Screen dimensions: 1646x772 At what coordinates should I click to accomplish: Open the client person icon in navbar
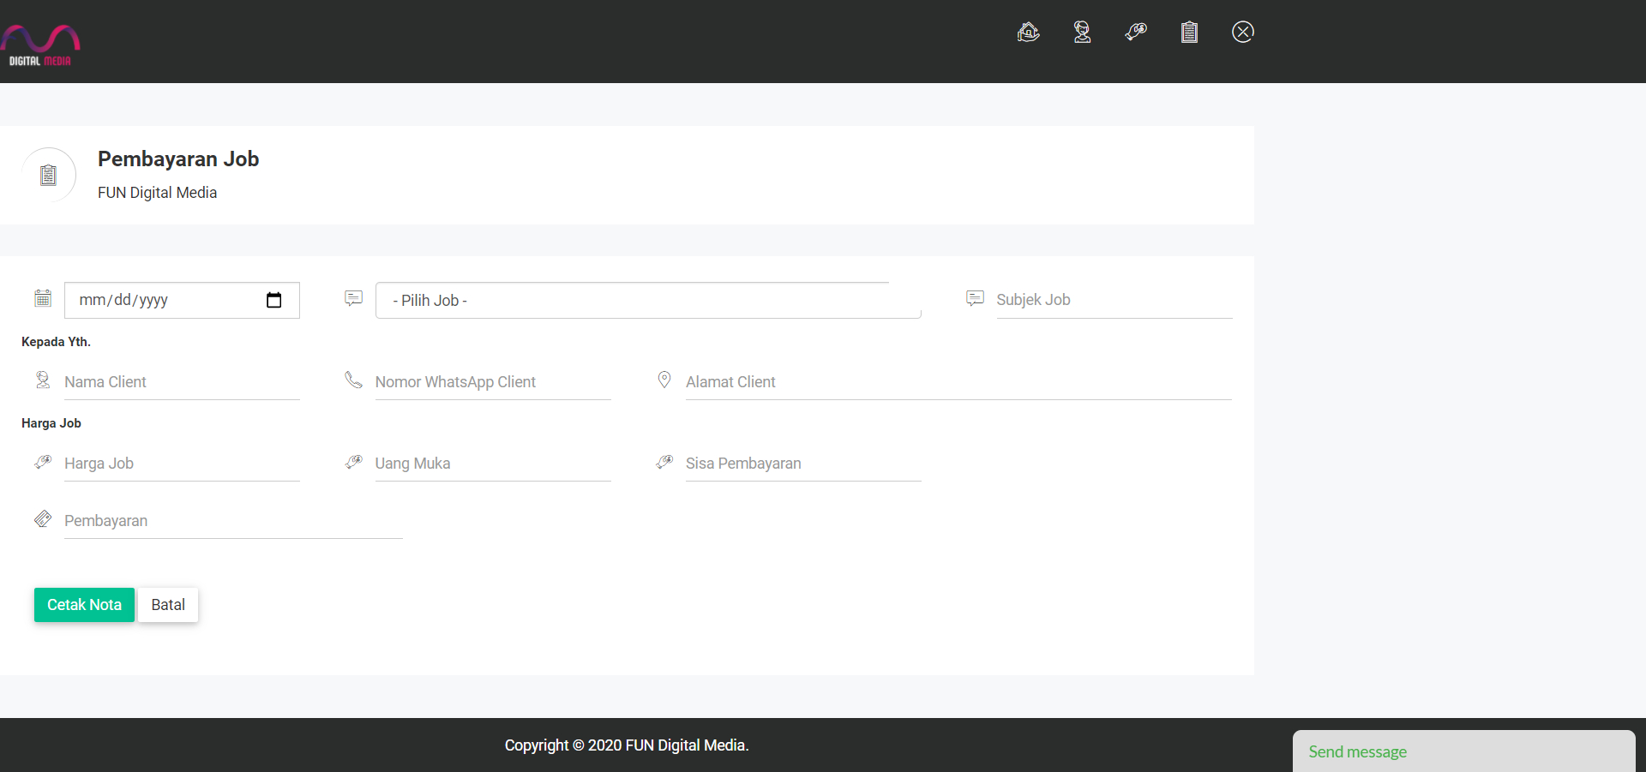(x=1082, y=33)
